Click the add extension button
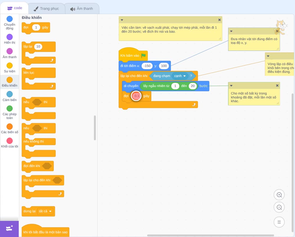 9,229
